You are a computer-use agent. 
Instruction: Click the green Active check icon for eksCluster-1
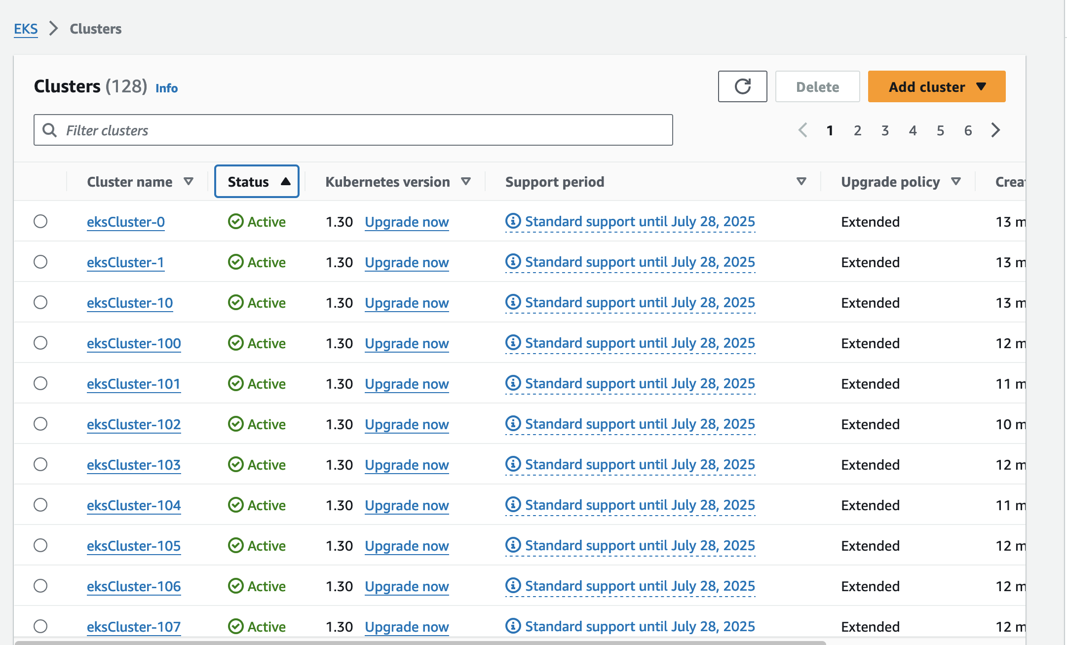[235, 262]
